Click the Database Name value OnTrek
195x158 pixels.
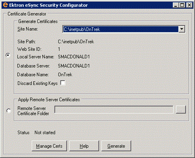point(65,75)
